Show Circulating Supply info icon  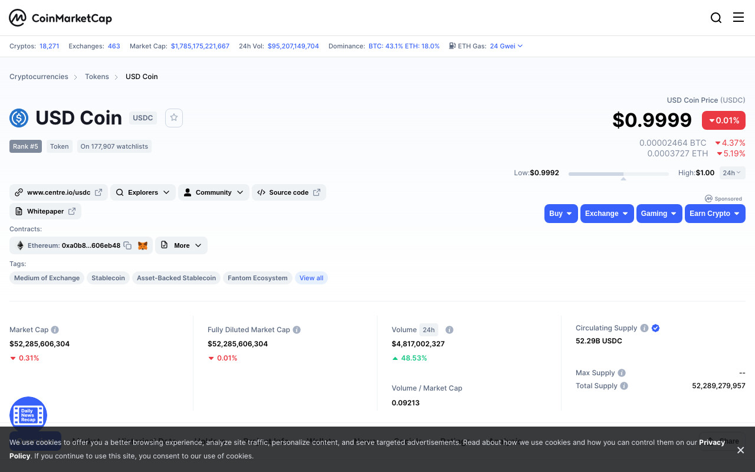645,328
